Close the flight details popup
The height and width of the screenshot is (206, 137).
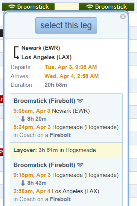coord(123,17)
